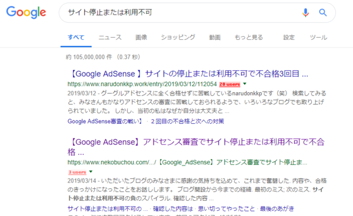The height and width of the screenshot is (216, 353).
Task: Open result titled サイトの停止または利用不可で不合格3回目
Action: [x=188, y=73]
